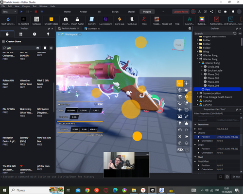Collapse the Pivot properties section

coord(195,157)
